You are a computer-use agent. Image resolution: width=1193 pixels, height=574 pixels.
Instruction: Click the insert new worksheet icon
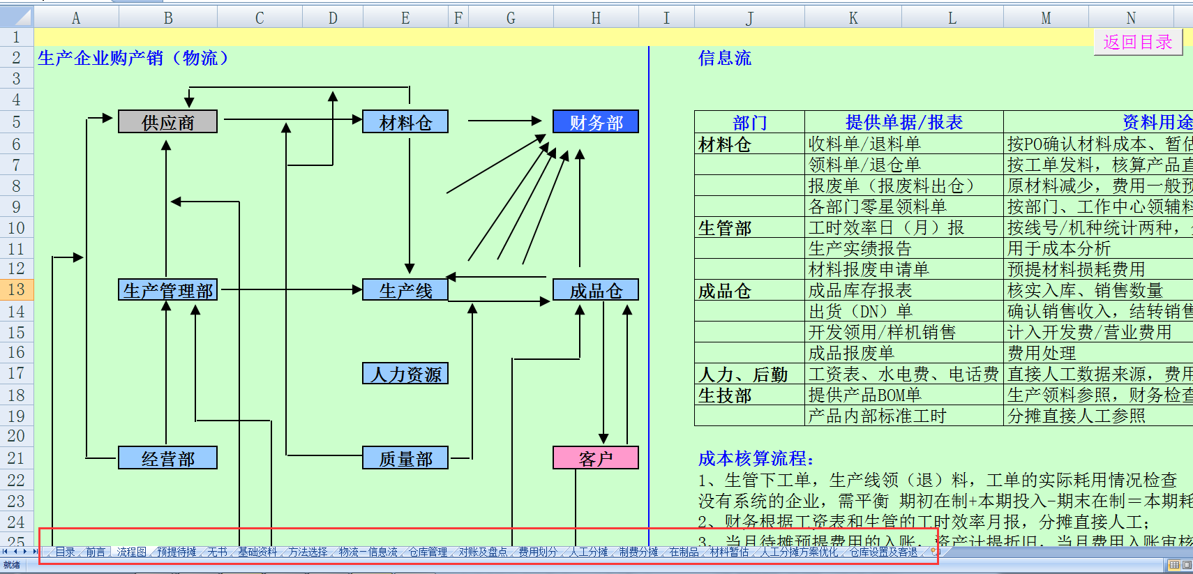(934, 552)
